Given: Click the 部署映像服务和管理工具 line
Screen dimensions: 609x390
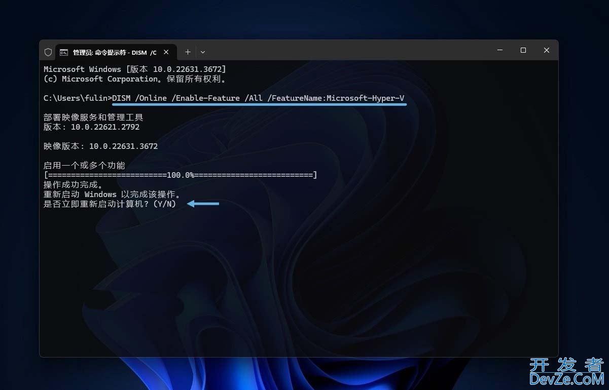Looking at the screenshot, I should (x=93, y=118).
